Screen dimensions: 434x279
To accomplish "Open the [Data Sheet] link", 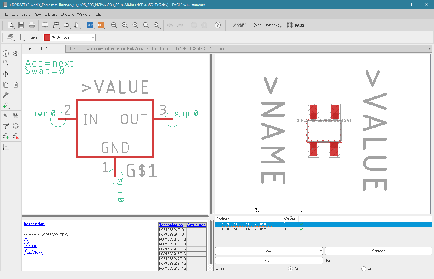I will coord(34,253).
